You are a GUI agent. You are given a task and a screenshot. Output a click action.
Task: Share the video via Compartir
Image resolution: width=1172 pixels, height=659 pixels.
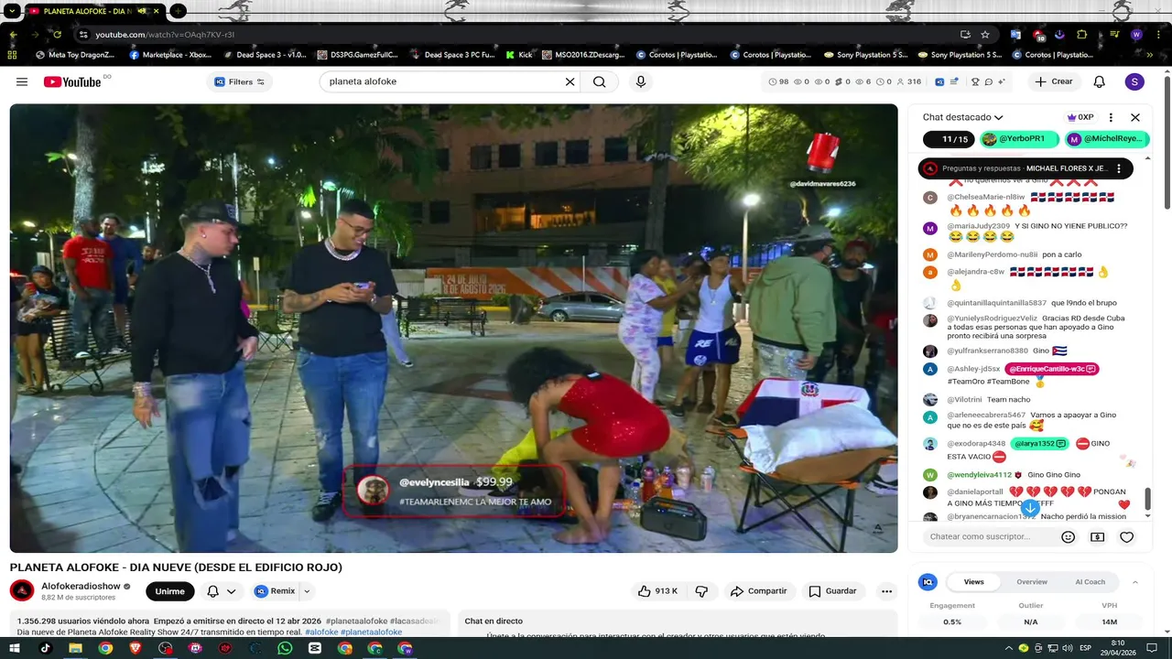pyautogui.click(x=758, y=591)
